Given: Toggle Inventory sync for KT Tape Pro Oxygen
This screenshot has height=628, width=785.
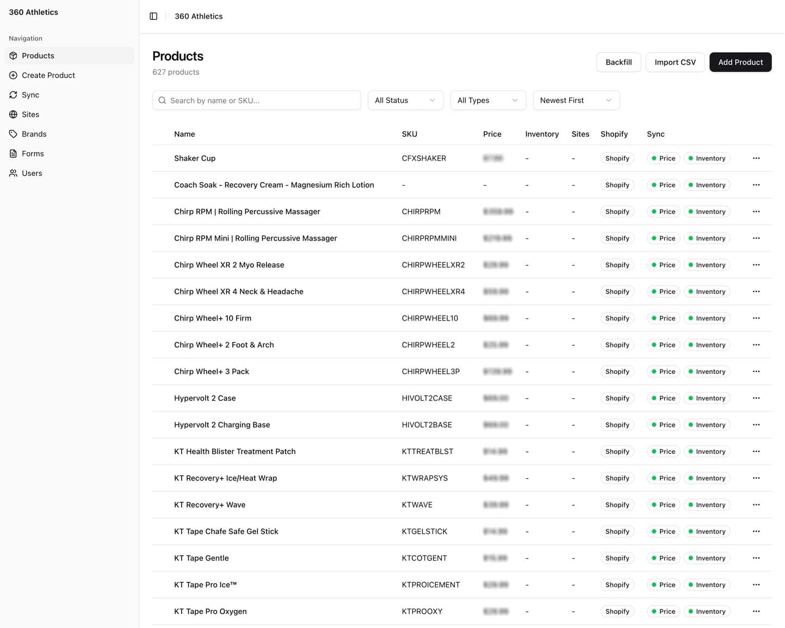Looking at the screenshot, I should tap(707, 612).
